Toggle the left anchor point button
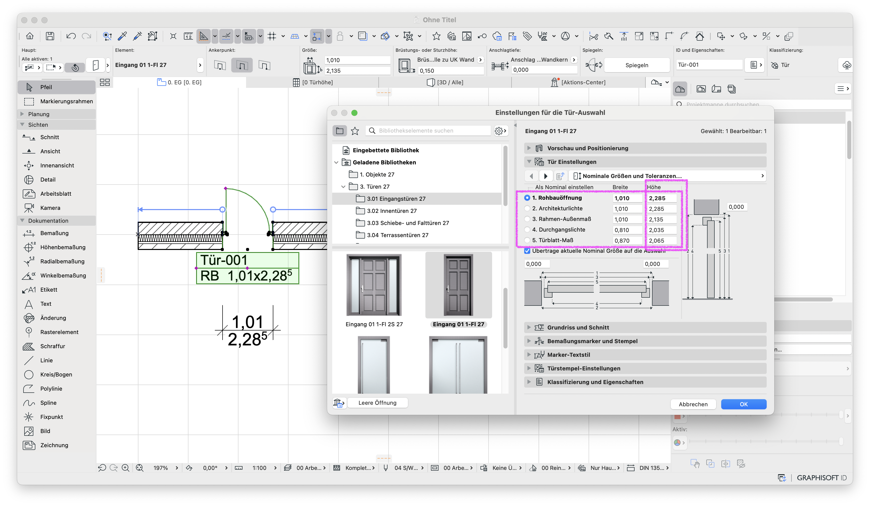The height and width of the screenshot is (506, 870). point(220,65)
